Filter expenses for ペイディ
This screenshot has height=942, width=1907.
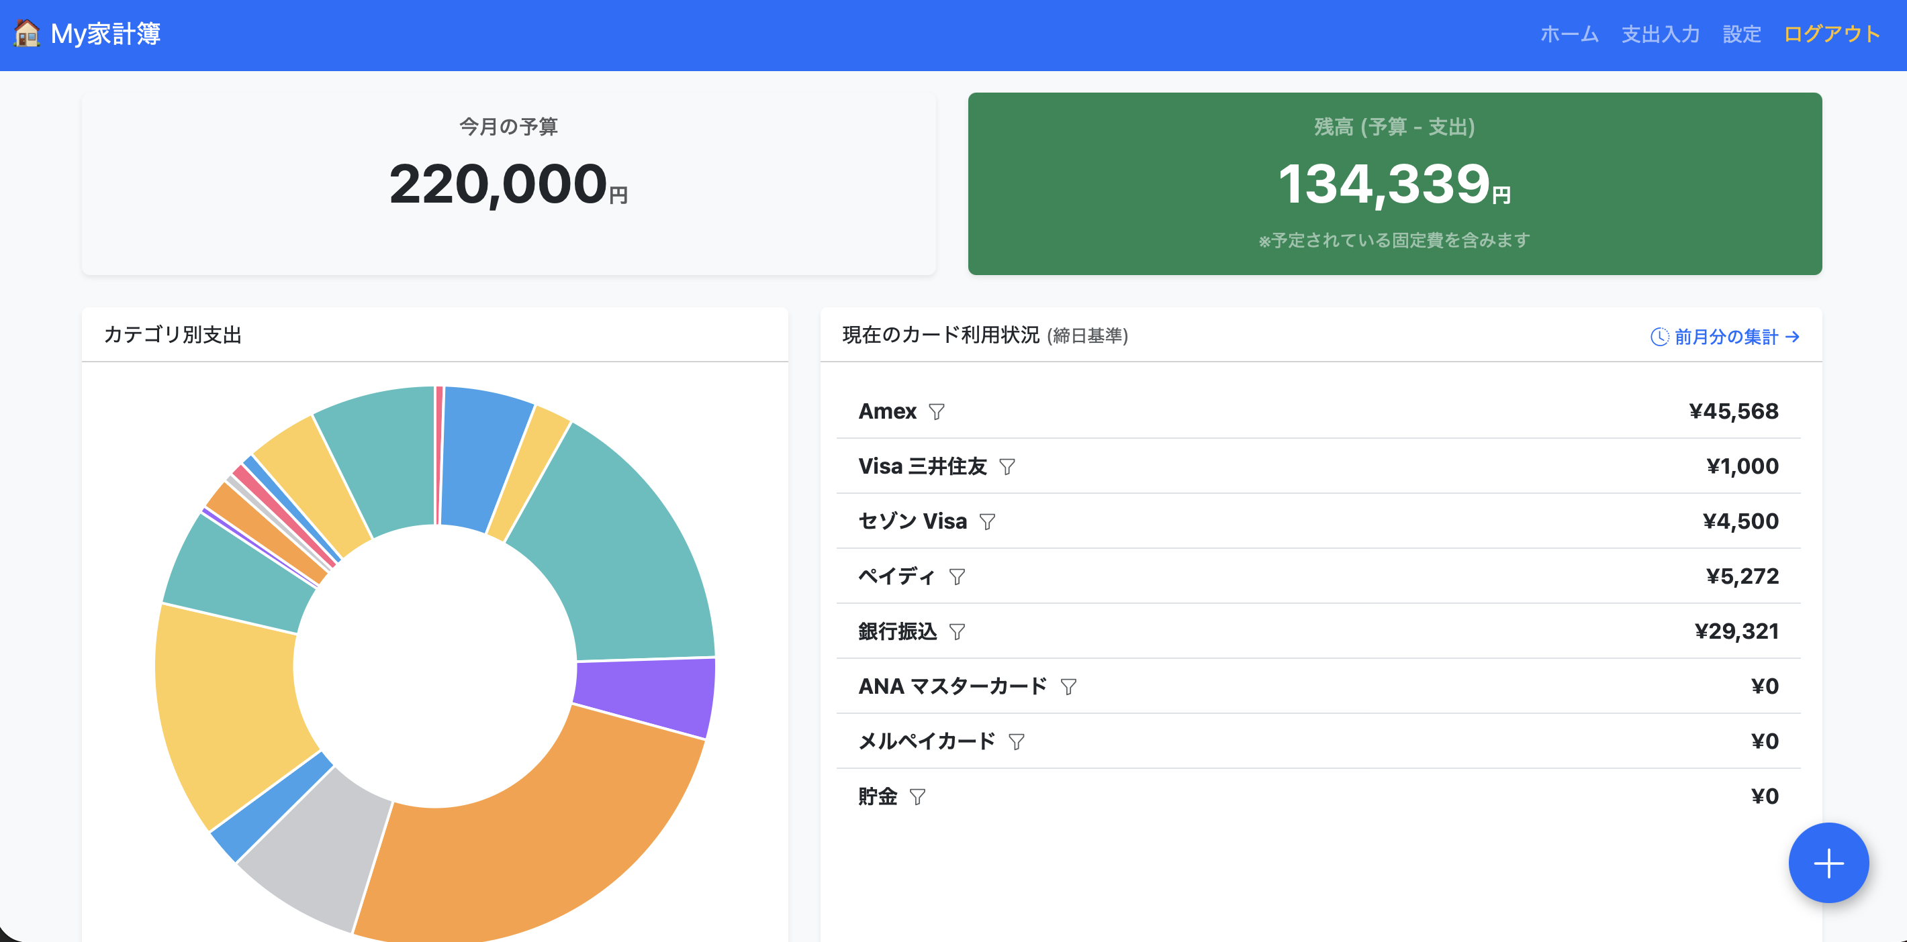pyautogui.click(x=958, y=576)
